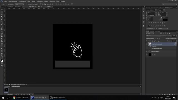
Task: Open the Фильтр menu
Action: pos(46,1)
